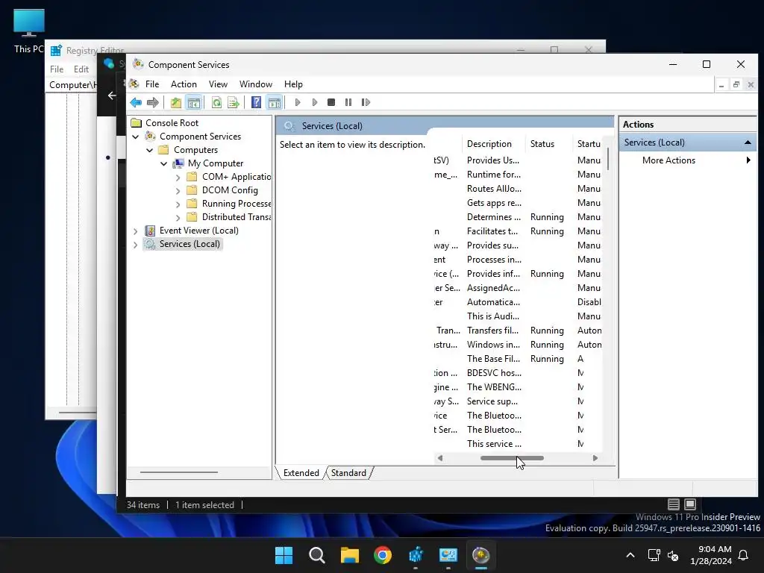The height and width of the screenshot is (573, 764).
Task: Click the Registry Editor Edit menu
Action: pos(81,69)
